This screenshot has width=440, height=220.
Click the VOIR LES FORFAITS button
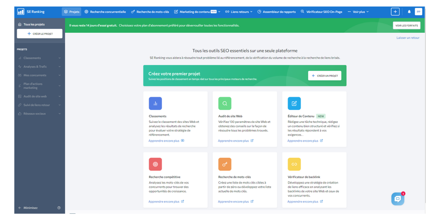pos(407,26)
